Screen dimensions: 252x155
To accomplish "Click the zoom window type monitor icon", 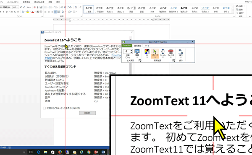I will [x=137, y=52].
